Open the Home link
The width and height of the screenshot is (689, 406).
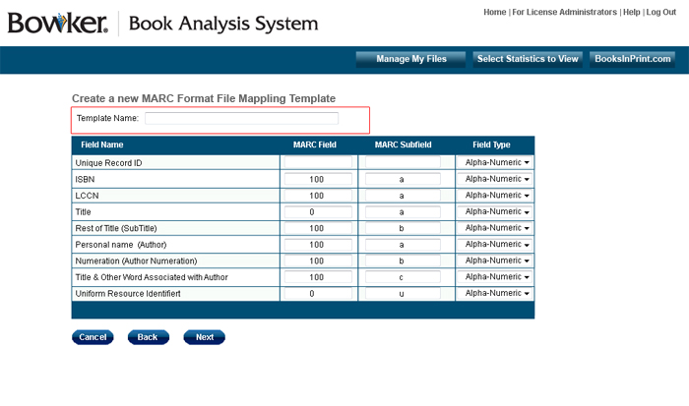495,13
